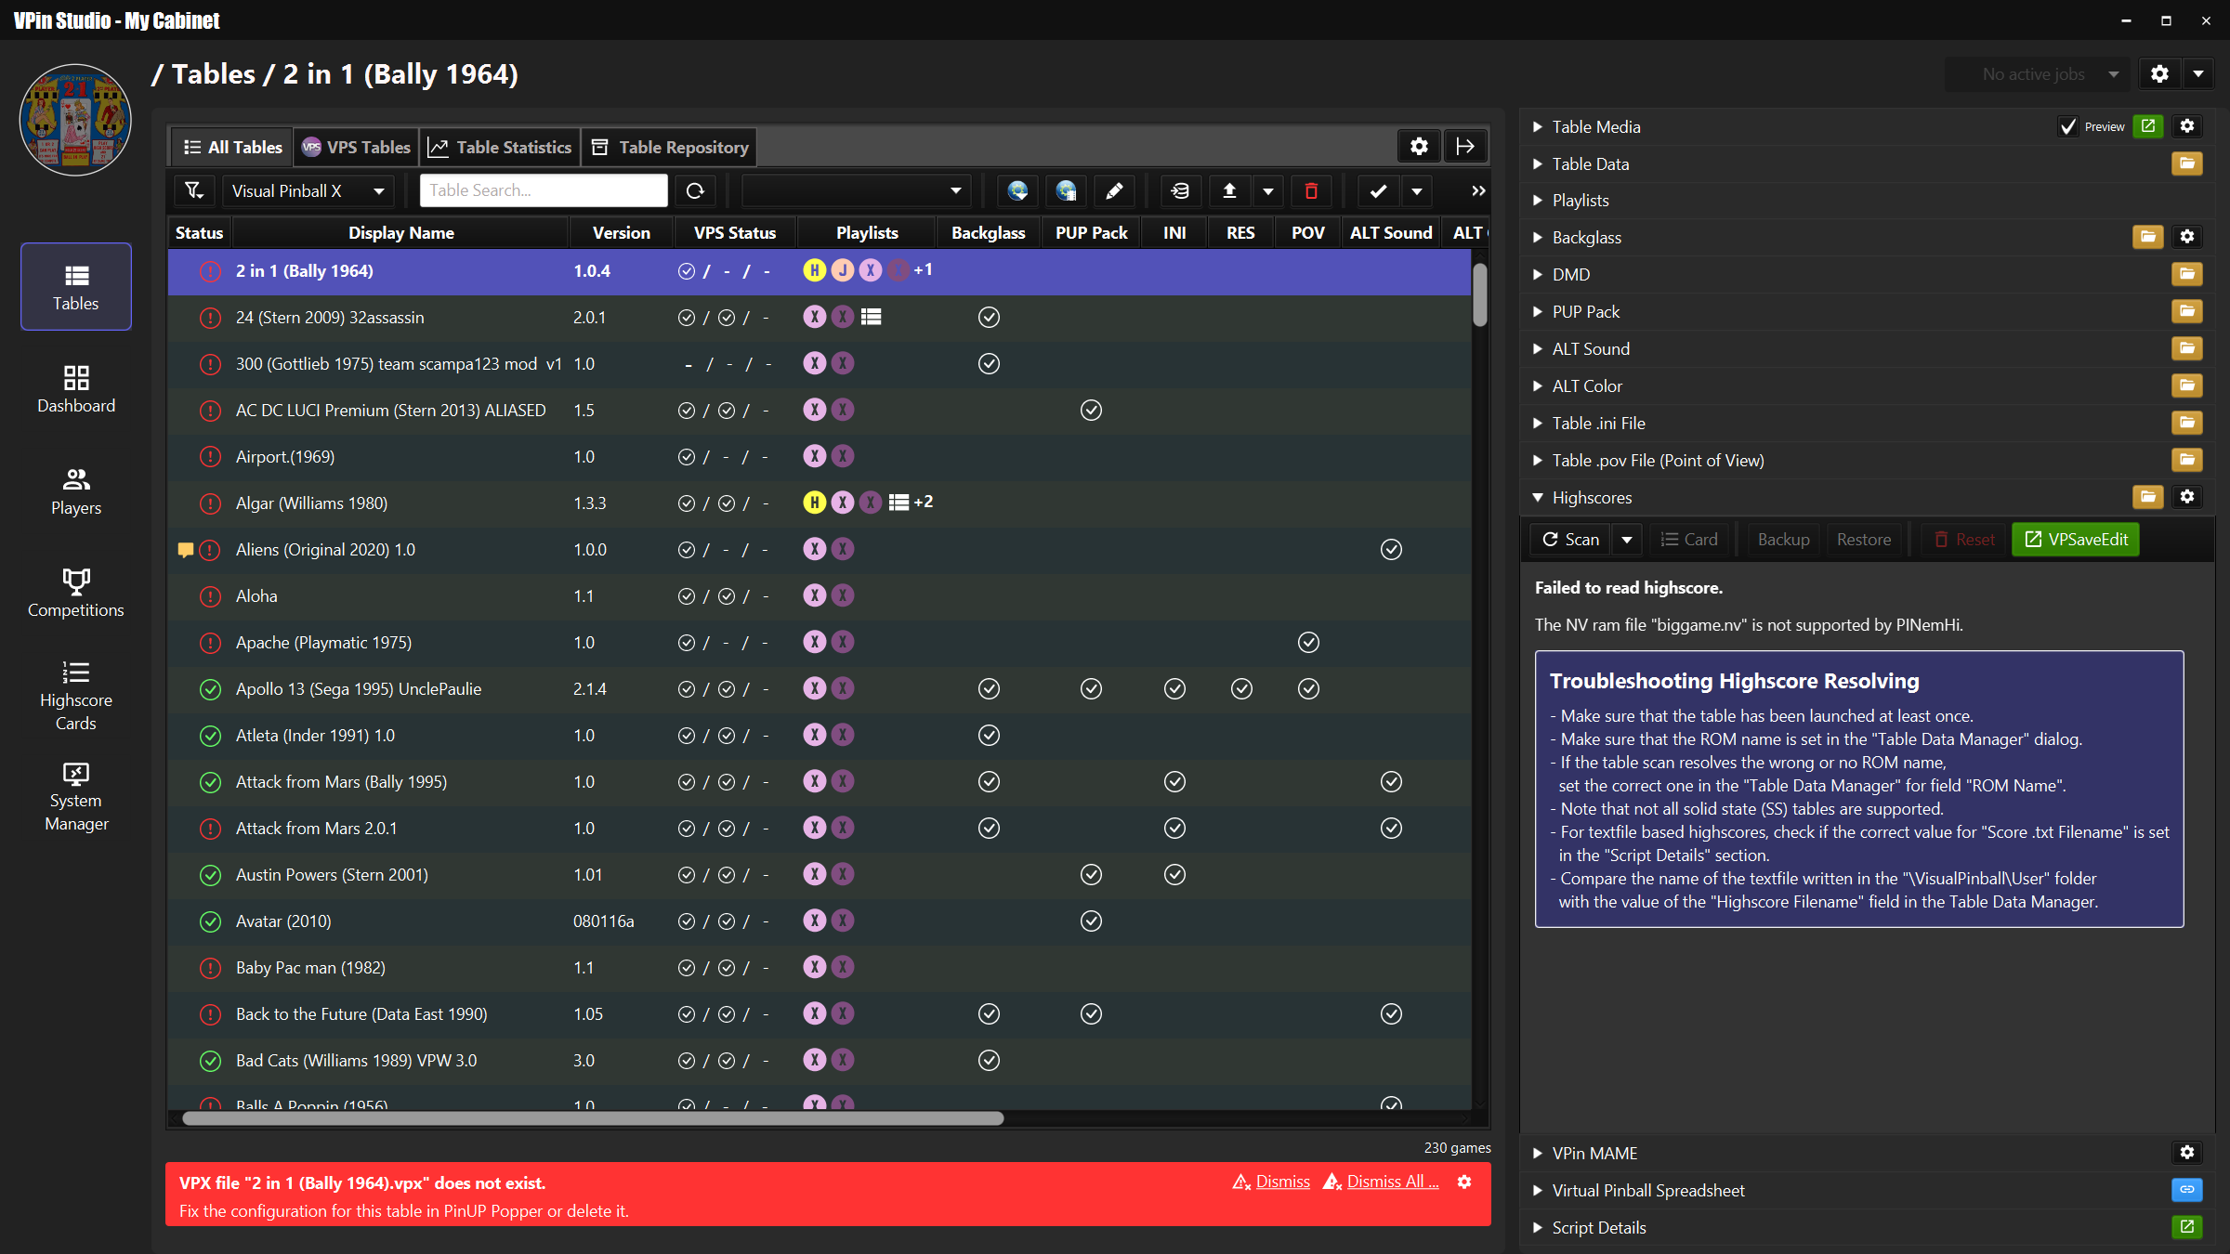Open Table Media external green icon
The width and height of the screenshot is (2230, 1254).
pyautogui.click(x=2148, y=126)
